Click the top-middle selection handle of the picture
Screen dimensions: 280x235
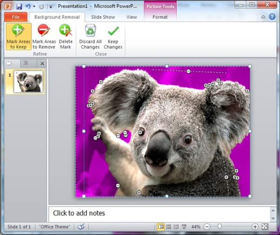point(167,66)
